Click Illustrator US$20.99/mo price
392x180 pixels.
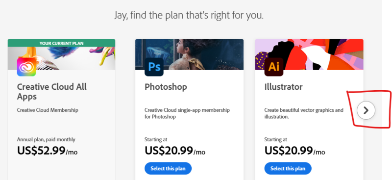295,151
